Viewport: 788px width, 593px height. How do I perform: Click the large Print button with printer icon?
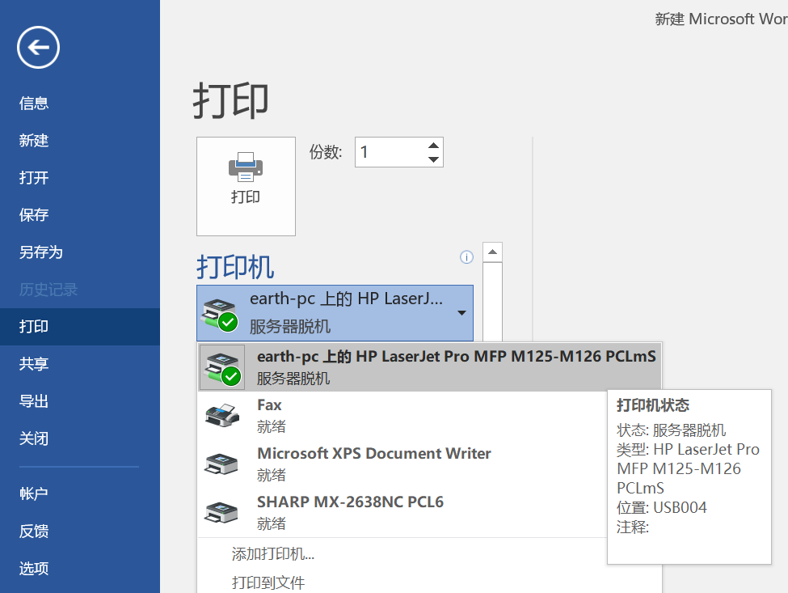tap(246, 186)
